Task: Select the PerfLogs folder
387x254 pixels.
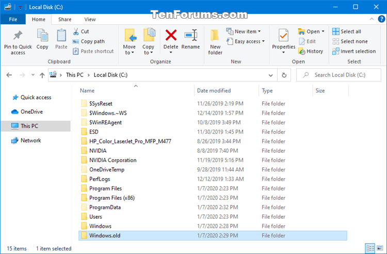Action: pos(213,179)
